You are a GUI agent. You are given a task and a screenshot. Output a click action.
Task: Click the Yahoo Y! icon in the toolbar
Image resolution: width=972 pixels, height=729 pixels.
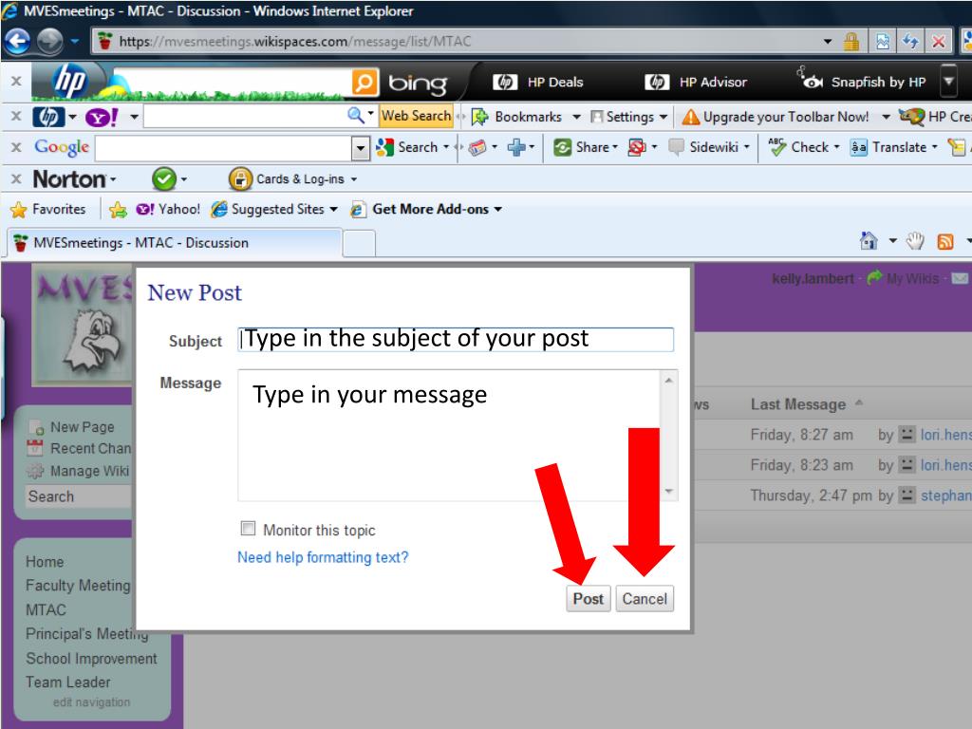click(102, 117)
